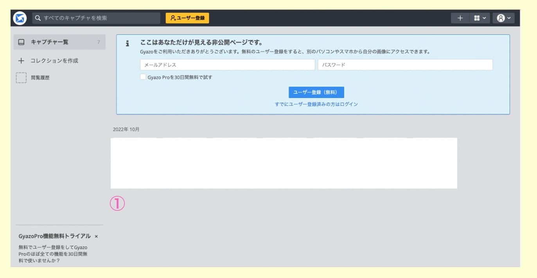Viewport: 537px width, 278px height.
Task: Click コレクションを作成 in the sidebar
Action: [x=54, y=61]
